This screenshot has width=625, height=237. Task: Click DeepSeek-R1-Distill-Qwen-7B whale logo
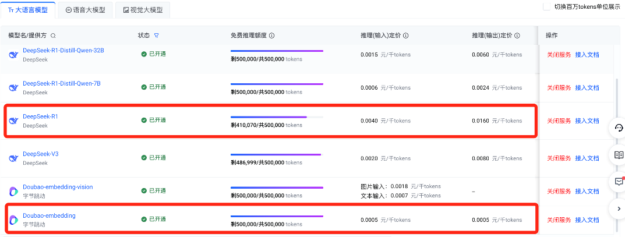point(14,87)
